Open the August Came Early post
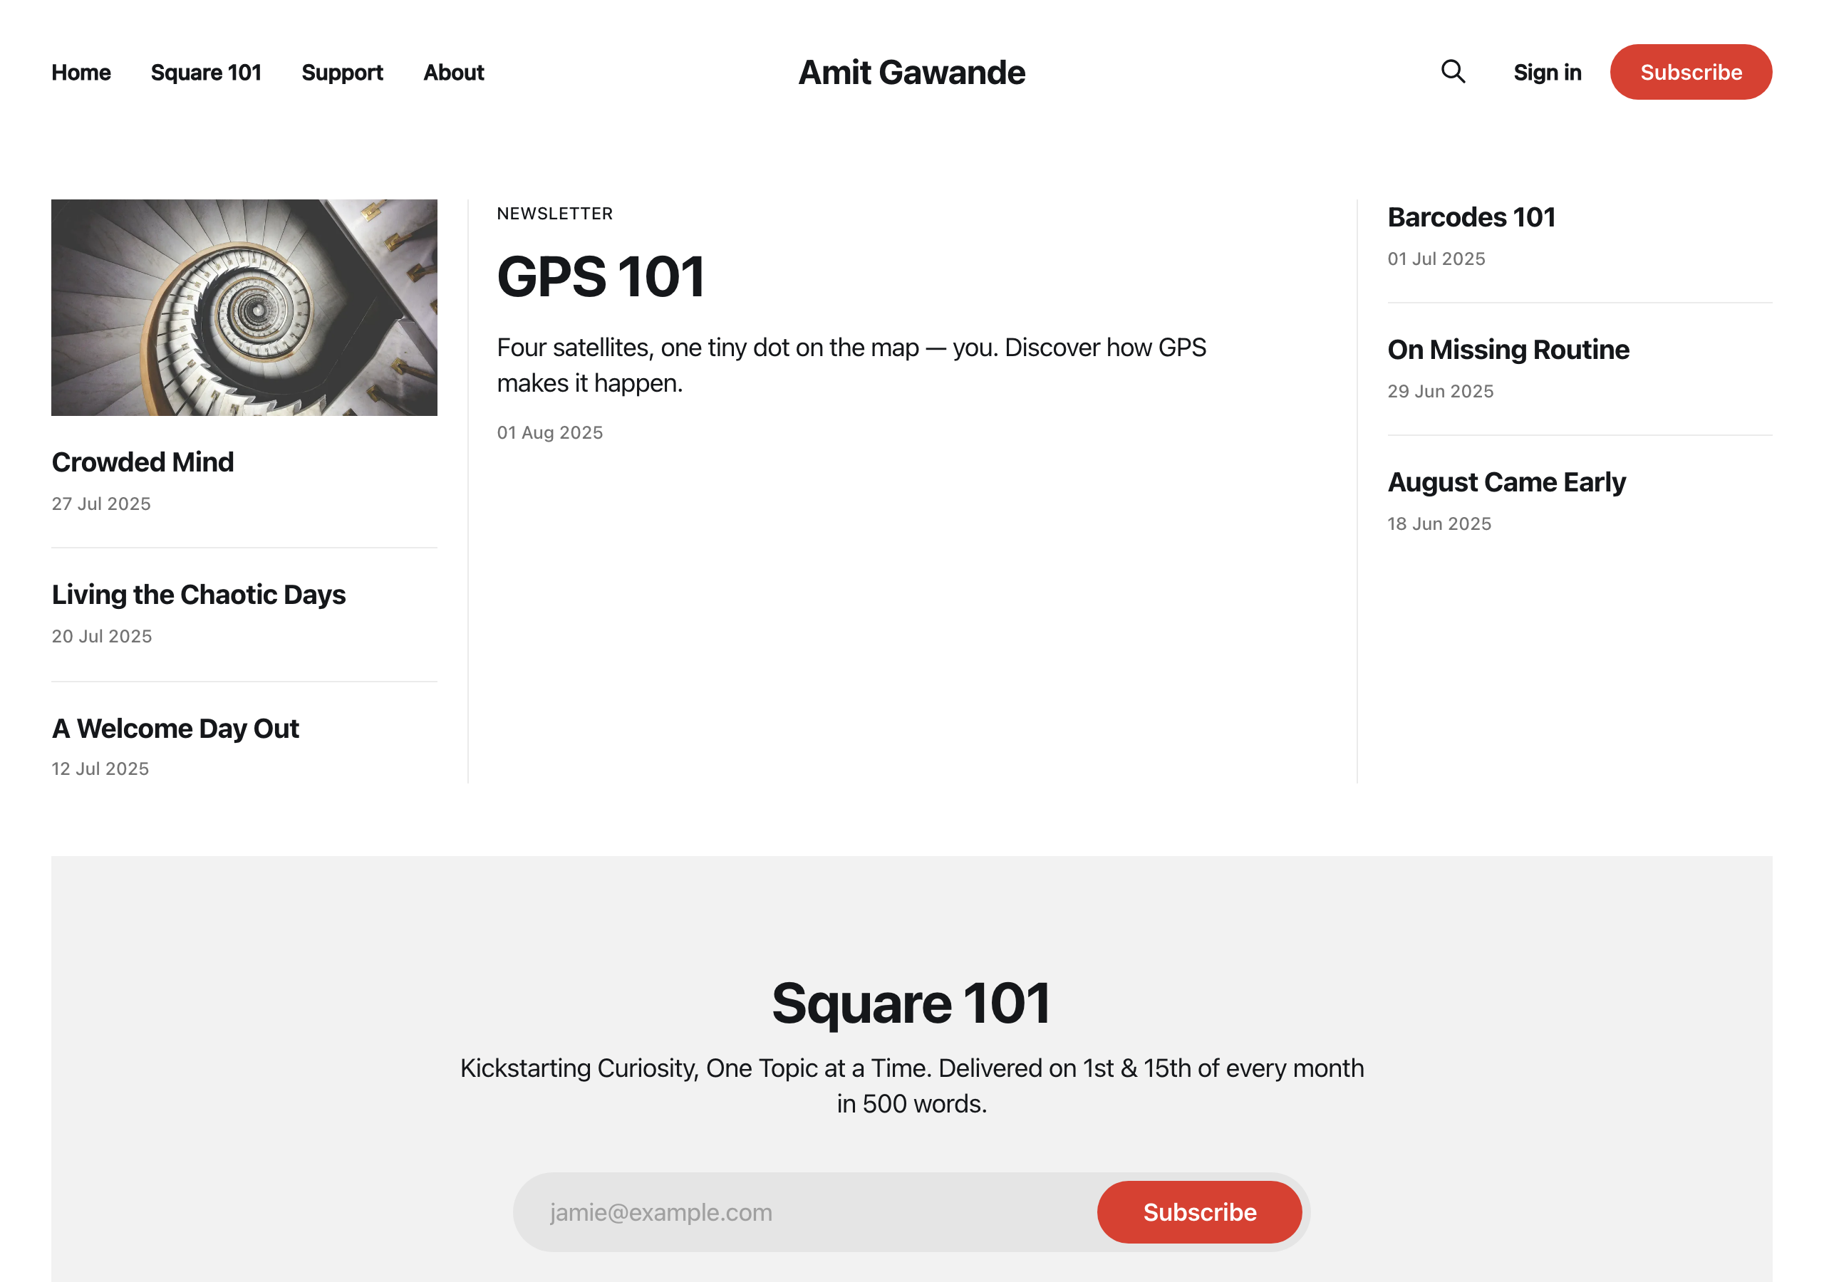 pyautogui.click(x=1506, y=482)
